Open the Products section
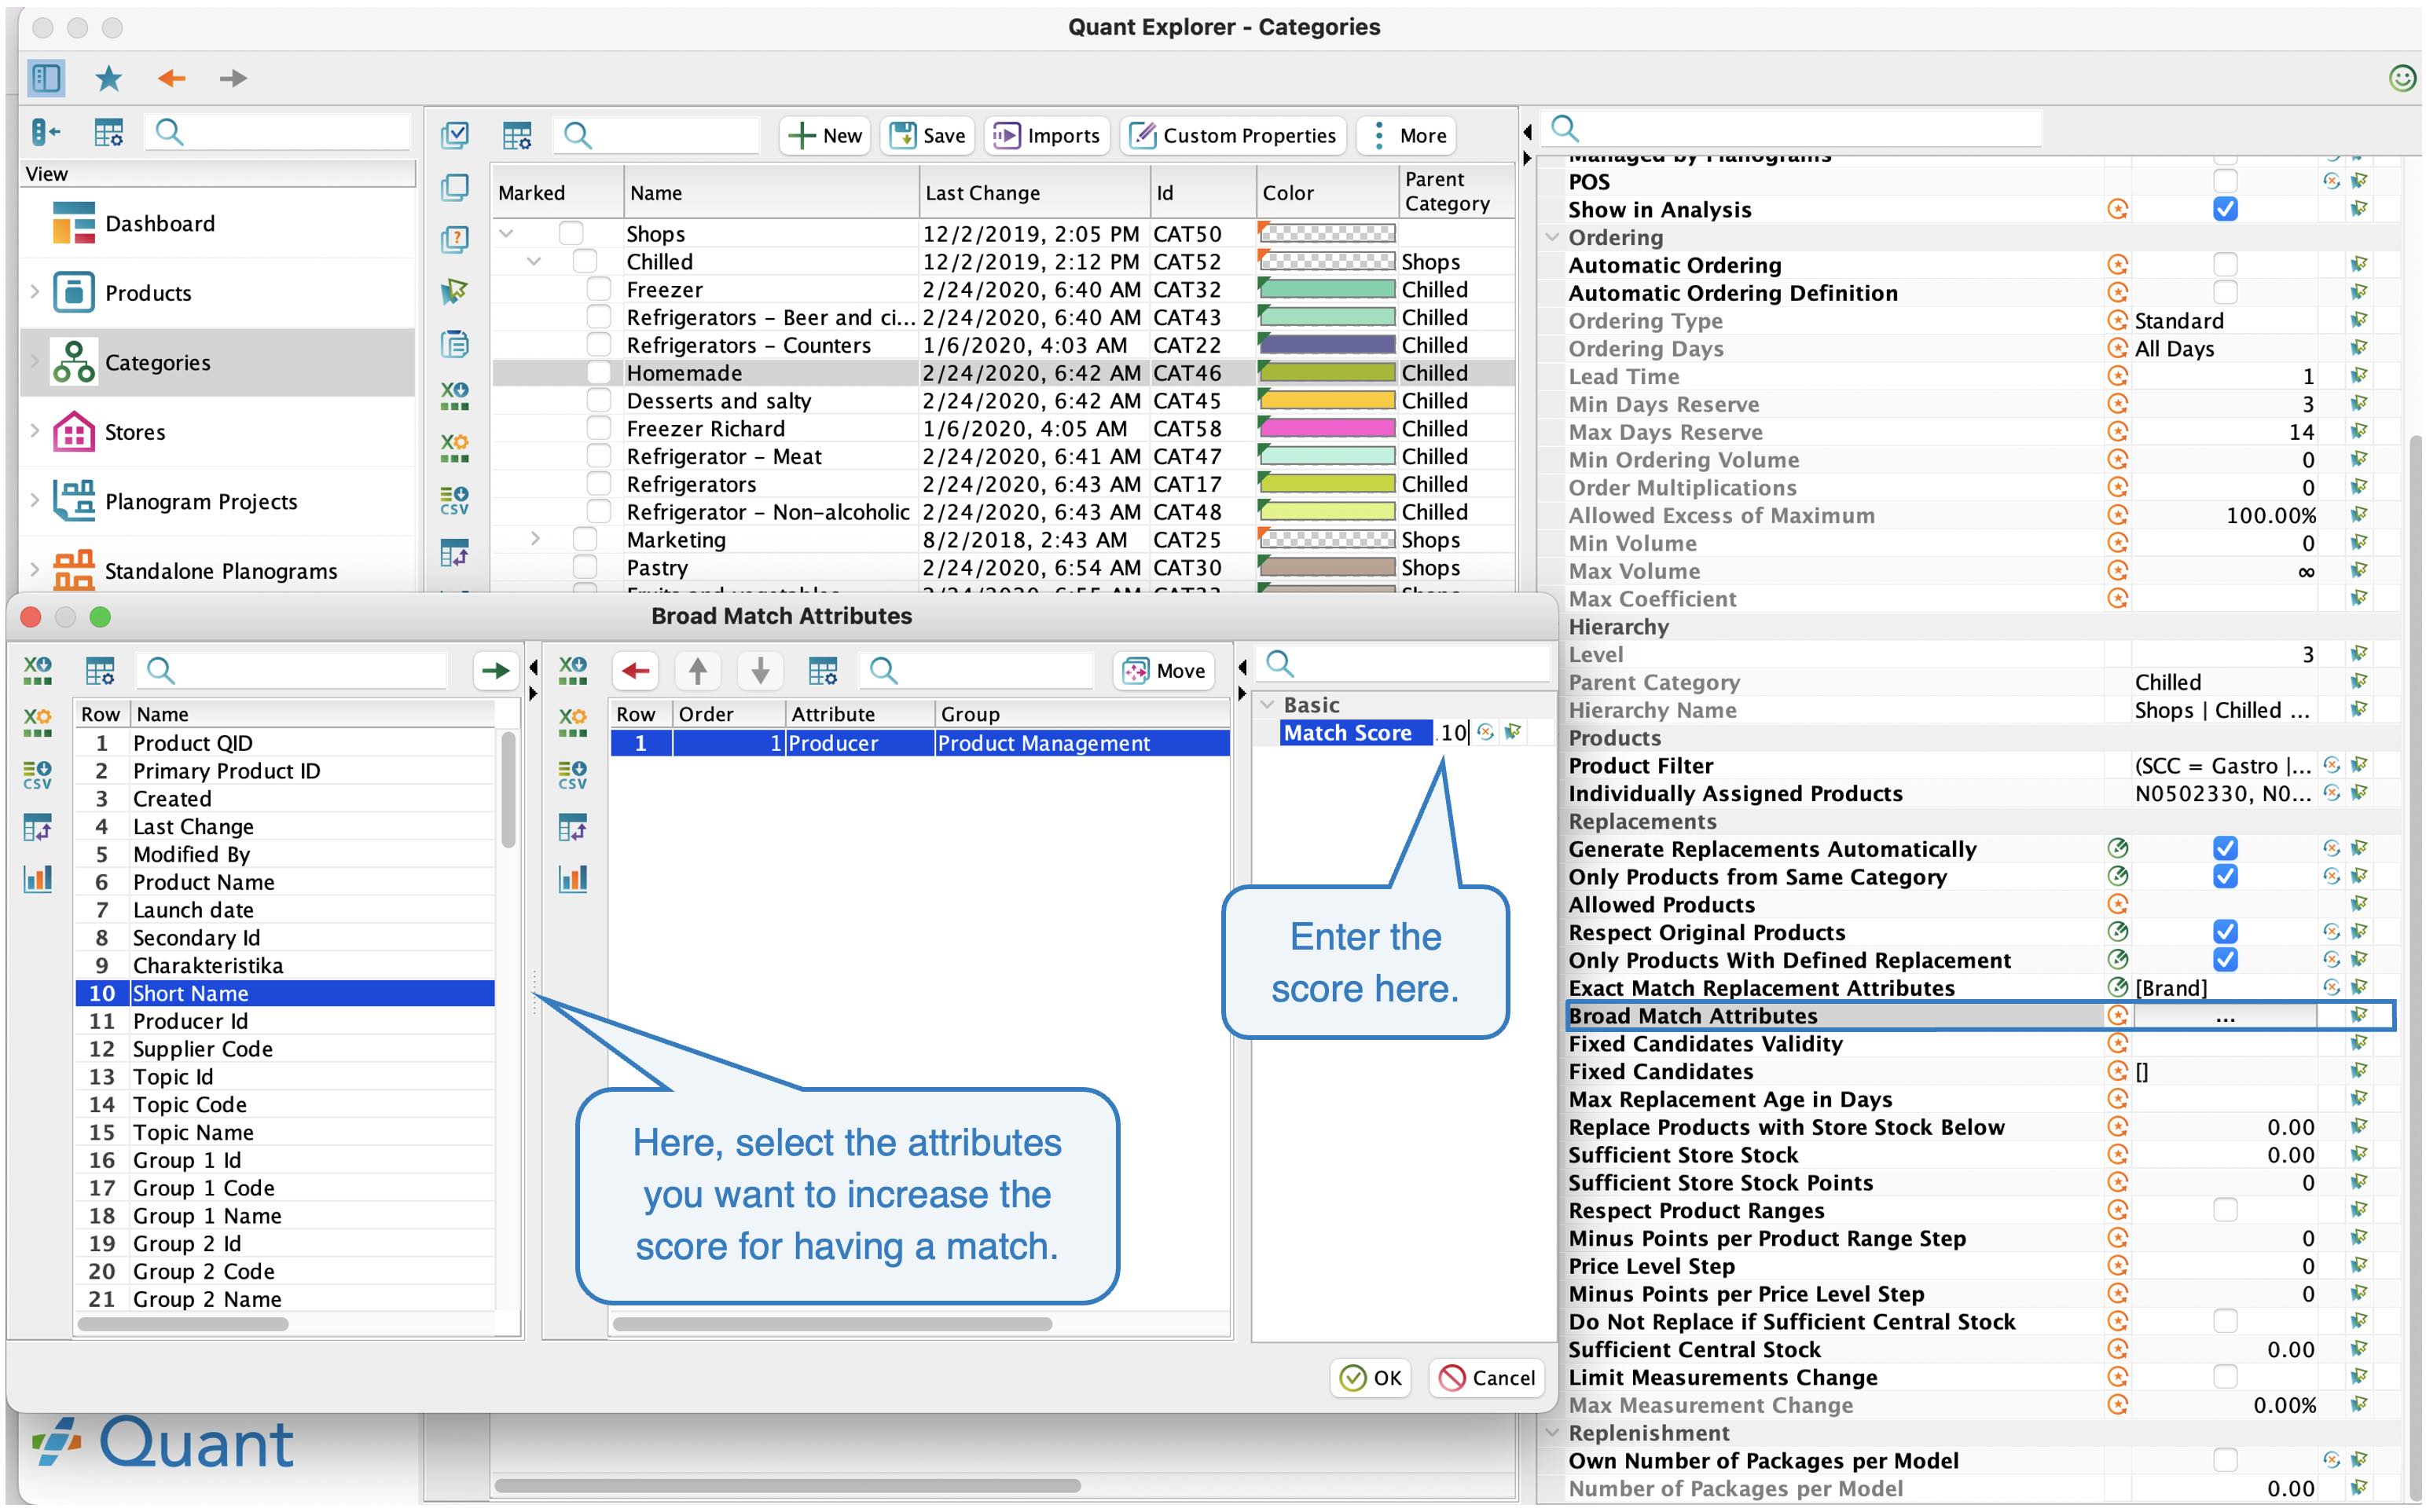The height and width of the screenshot is (1512, 2426). click(218, 293)
